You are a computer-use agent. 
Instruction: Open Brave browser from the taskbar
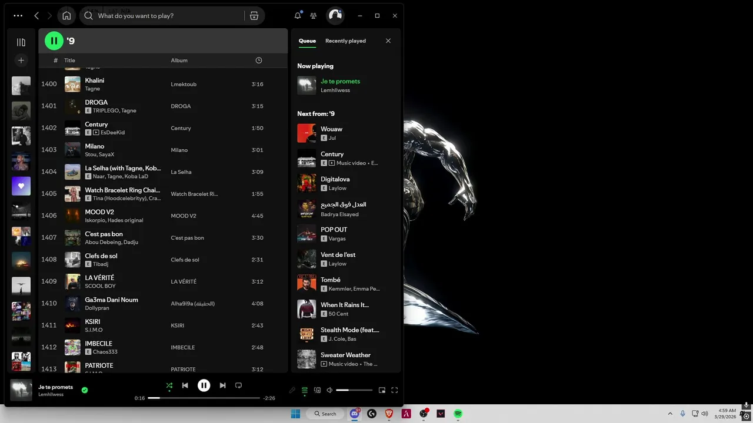tap(389, 414)
